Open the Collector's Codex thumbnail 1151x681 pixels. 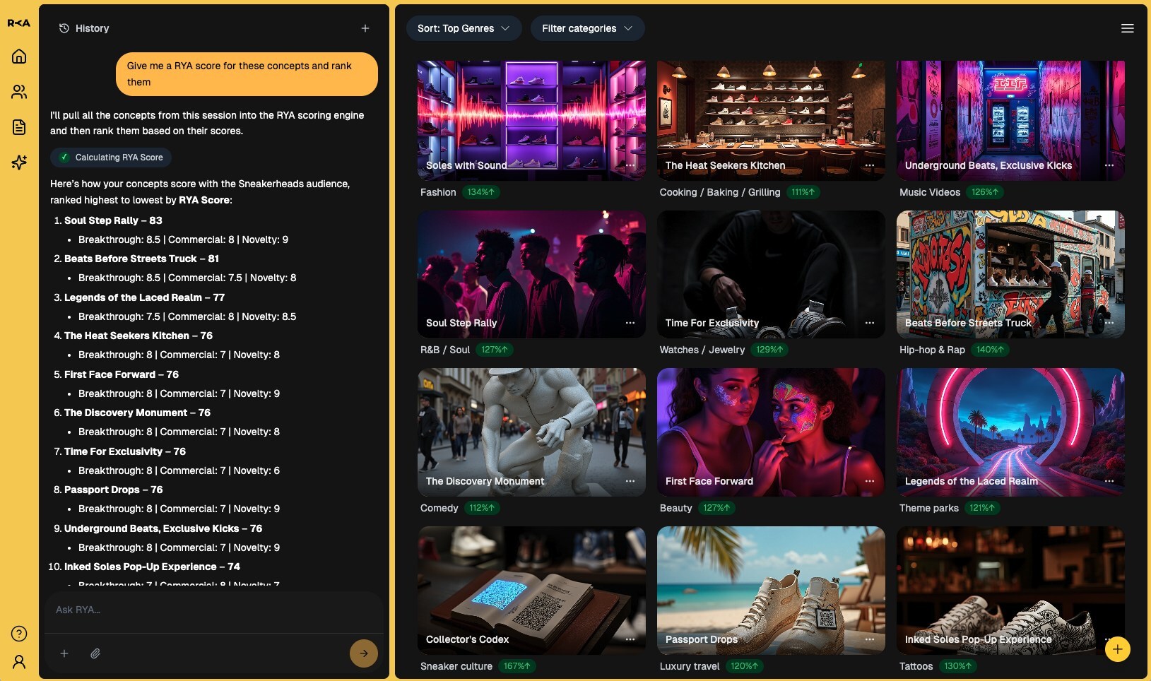(531, 590)
